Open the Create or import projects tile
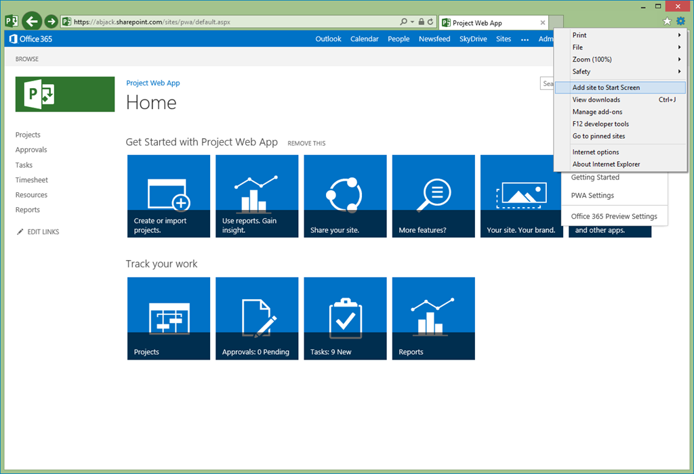Screen dimensions: 694x474 [x=169, y=196]
